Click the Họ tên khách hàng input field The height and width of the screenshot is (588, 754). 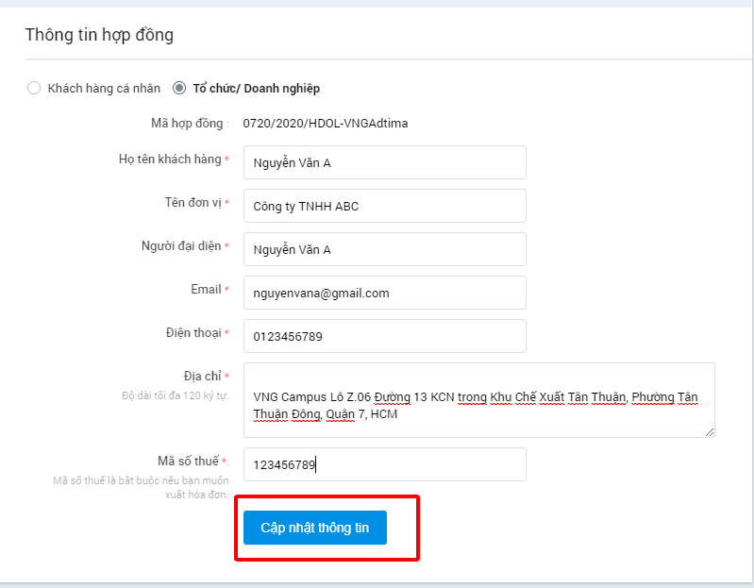pos(385,162)
